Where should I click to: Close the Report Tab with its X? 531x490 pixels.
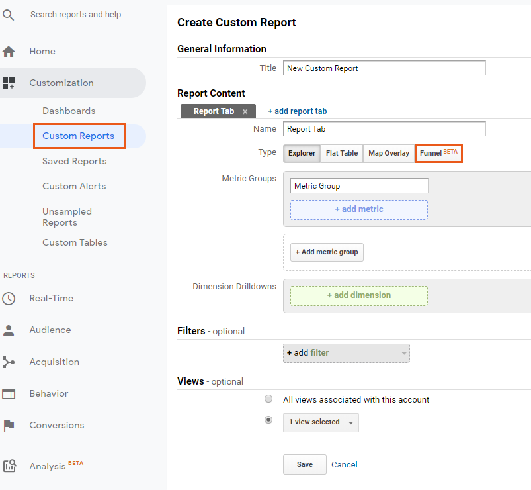pos(245,111)
